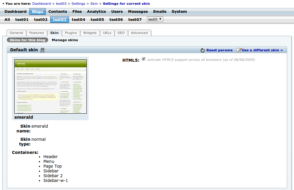
Task: Select the Blogs main menu item
Action: [37, 12]
